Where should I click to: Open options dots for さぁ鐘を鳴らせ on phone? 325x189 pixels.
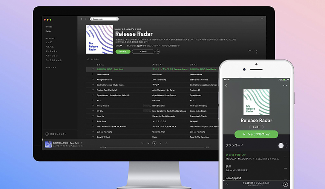click(x=285, y=157)
